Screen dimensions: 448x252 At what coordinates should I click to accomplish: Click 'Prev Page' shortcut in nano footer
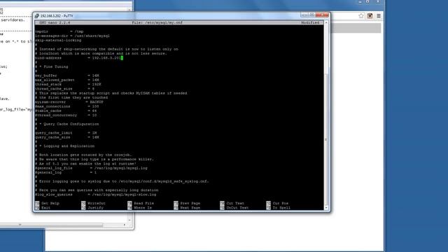pyautogui.click(x=187, y=204)
